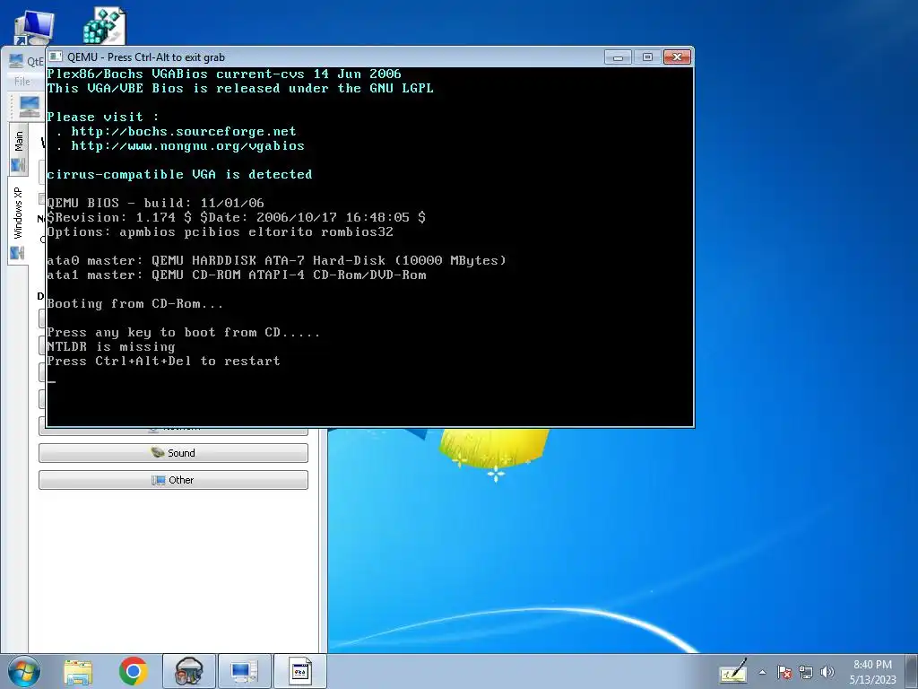This screenshot has width=918, height=689.
Task: Click the 'ata0 master' hard disk line
Action: click(x=276, y=260)
